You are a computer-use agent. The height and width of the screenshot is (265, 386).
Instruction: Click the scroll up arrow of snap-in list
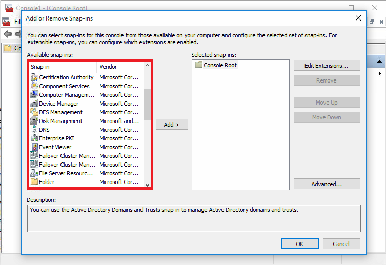pyautogui.click(x=147, y=65)
